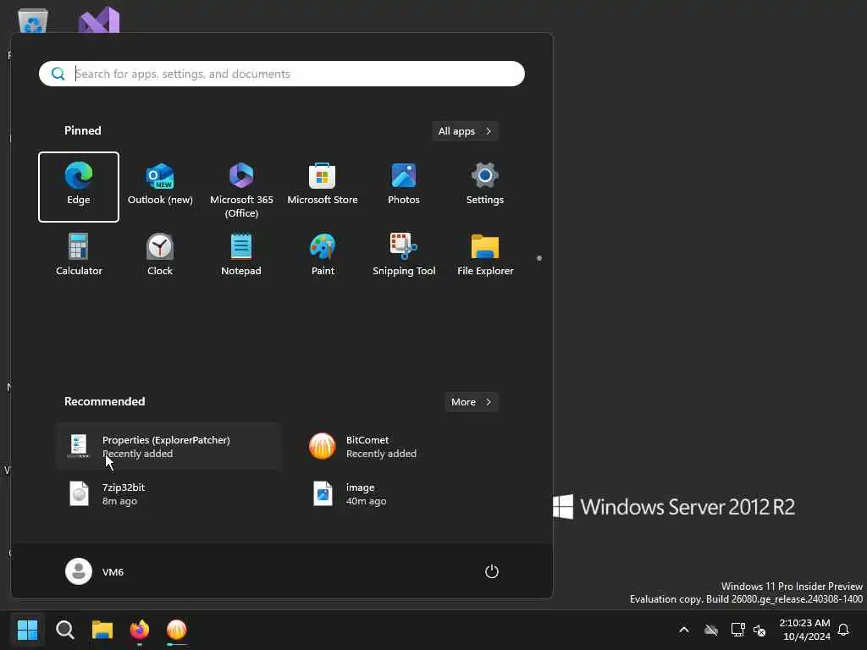Open taskbar Search

(x=64, y=630)
